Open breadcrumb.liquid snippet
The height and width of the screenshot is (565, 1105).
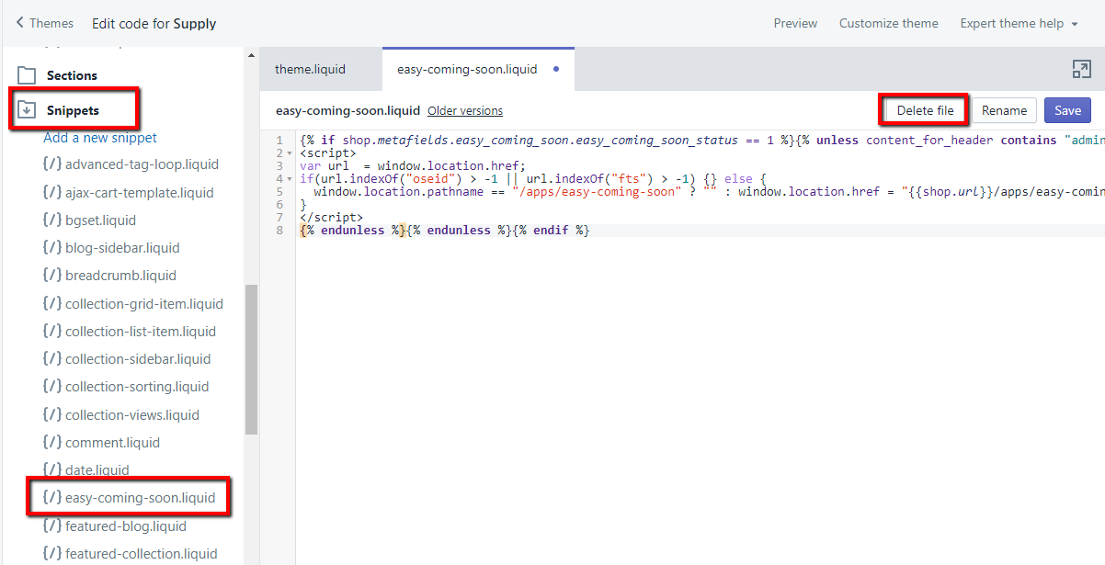pos(120,276)
